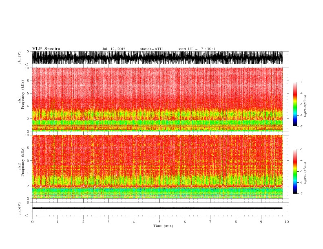The width and height of the screenshot is (323, 249).
Task: Select the date text "Jul. 12, 2018"
Action: [x=114, y=49]
